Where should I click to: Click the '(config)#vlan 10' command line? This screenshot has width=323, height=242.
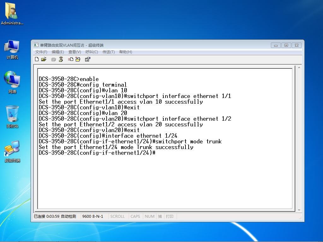(x=83, y=90)
